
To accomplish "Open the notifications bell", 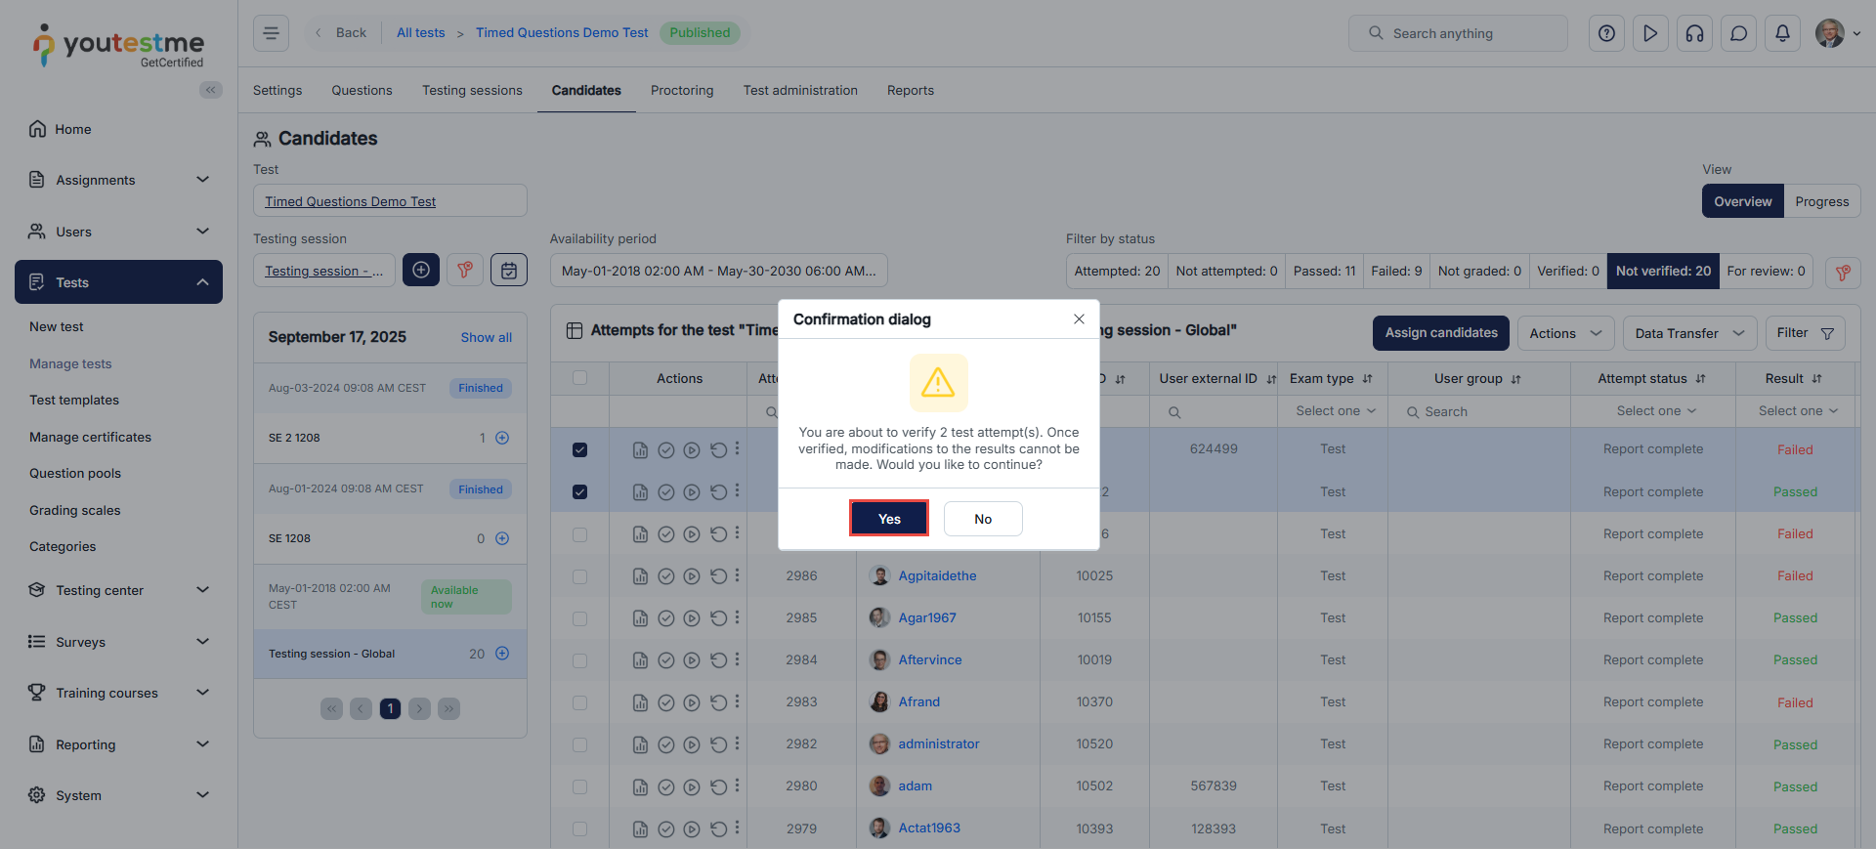I will pos(1782,33).
